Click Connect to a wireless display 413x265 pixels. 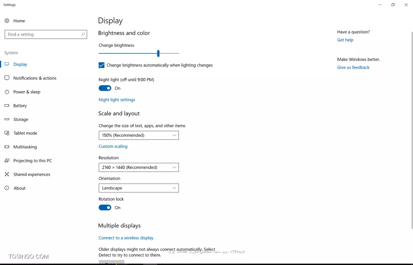(126, 238)
